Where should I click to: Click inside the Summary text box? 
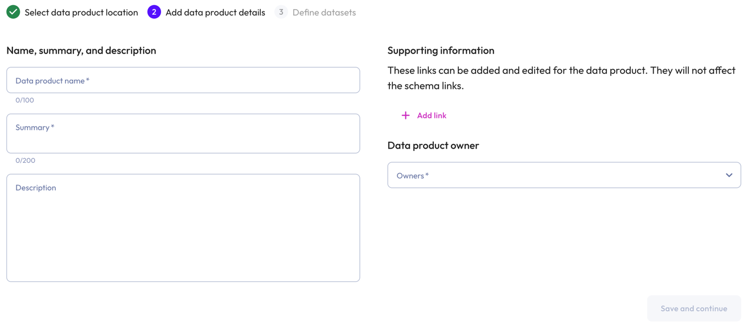[x=183, y=133]
